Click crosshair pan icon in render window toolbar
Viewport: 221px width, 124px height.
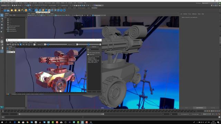point(8,44)
